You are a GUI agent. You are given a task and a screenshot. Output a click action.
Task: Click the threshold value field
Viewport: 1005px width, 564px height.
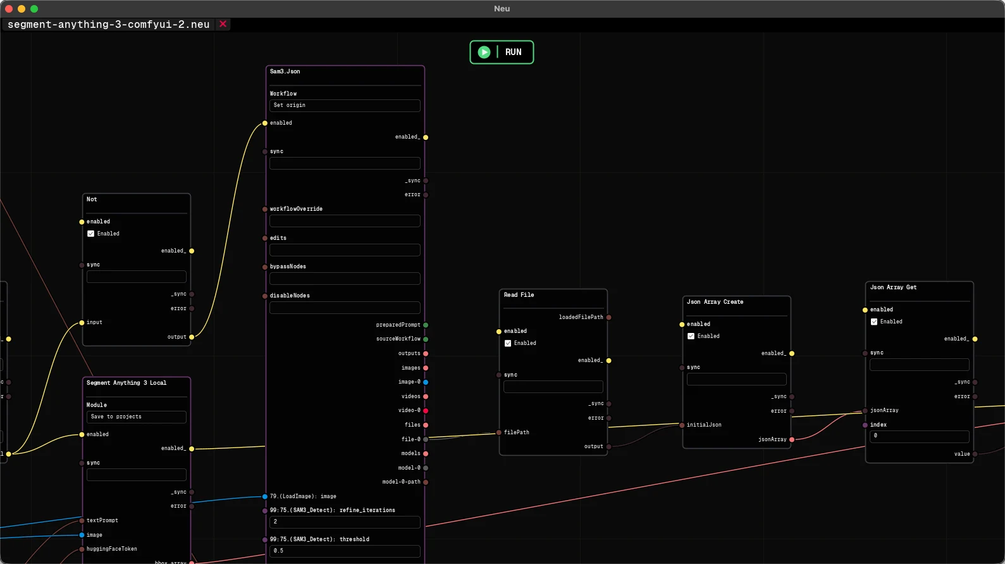coord(345,551)
